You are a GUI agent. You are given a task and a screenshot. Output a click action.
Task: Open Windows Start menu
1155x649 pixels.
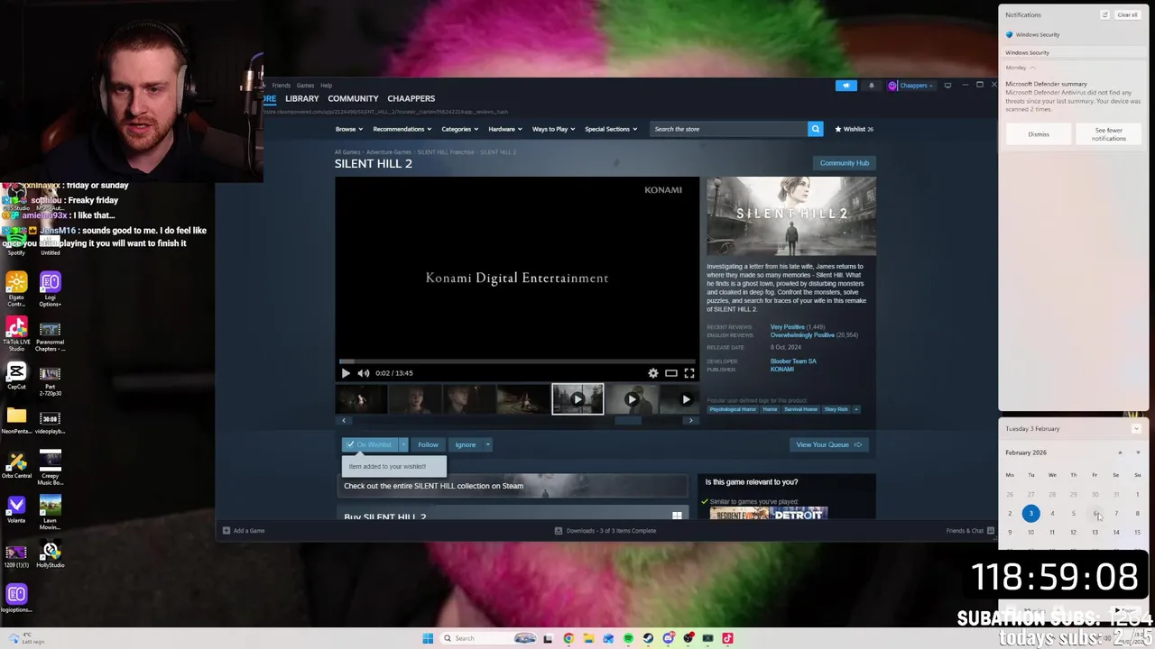click(x=428, y=638)
